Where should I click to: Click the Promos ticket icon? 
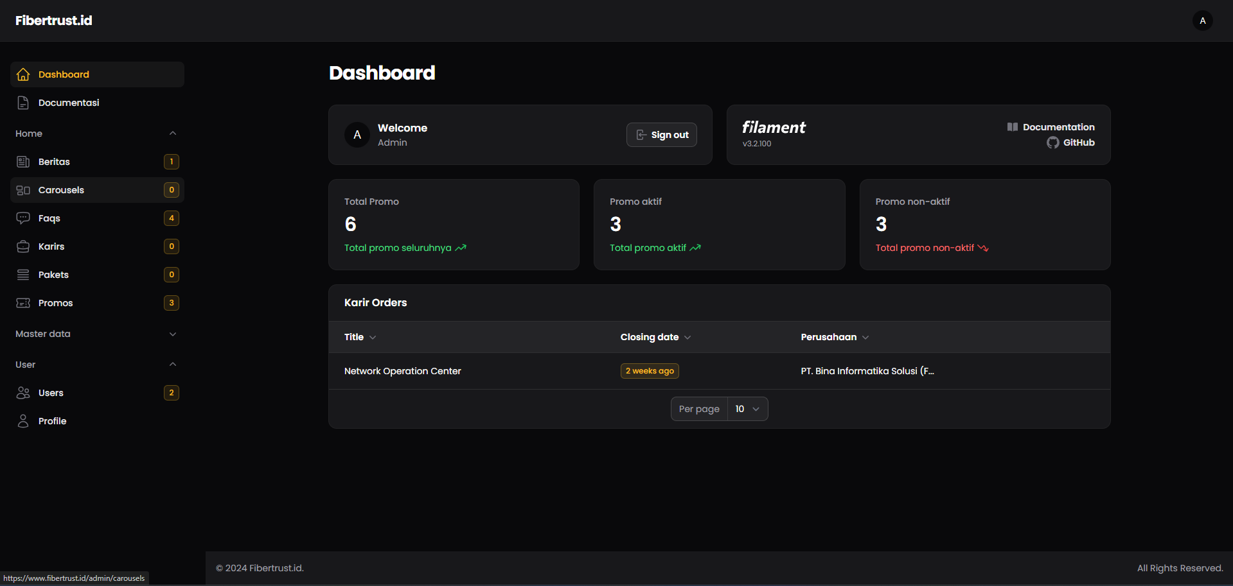pyautogui.click(x=23, y=303)
